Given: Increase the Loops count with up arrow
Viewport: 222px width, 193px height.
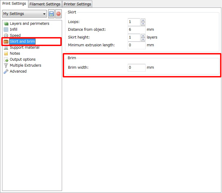Looking at the screenshot, I should pos(143,20).
